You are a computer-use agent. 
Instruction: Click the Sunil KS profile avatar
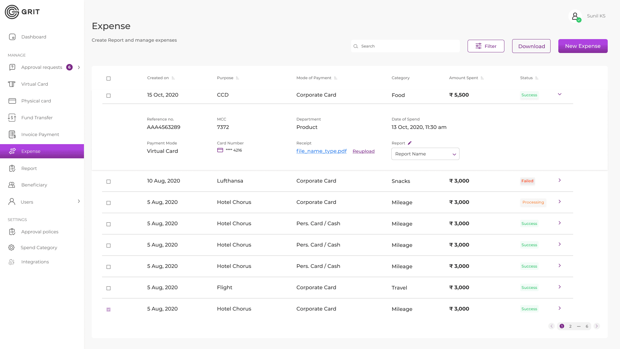(x=575, y=16)
